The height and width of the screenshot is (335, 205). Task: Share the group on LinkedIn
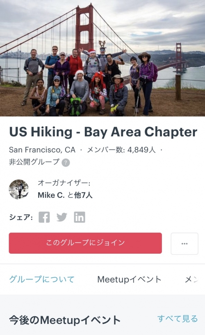(x=80, y=217)
